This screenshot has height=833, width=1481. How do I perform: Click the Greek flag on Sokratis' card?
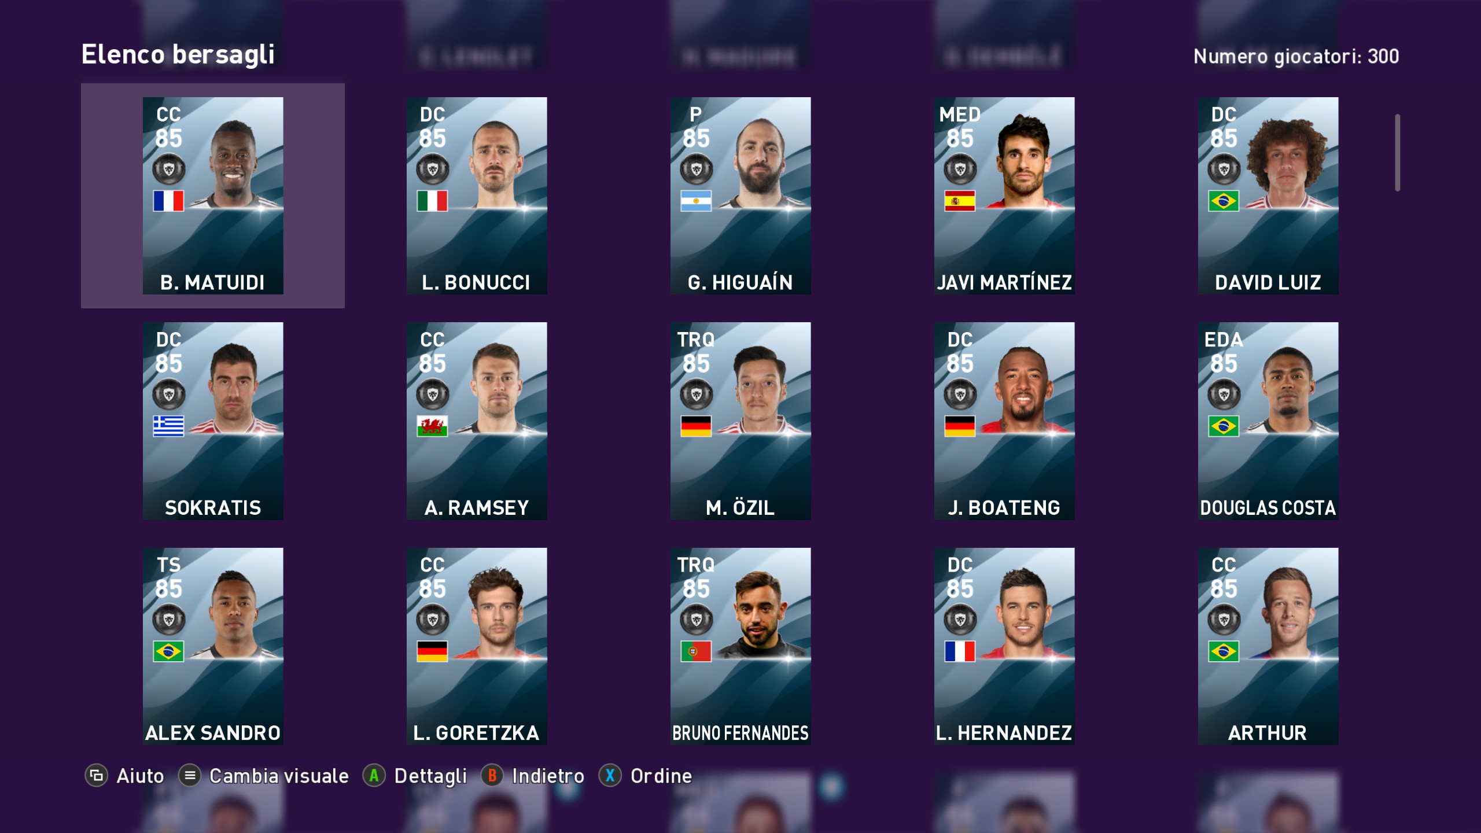click(168, 426)
